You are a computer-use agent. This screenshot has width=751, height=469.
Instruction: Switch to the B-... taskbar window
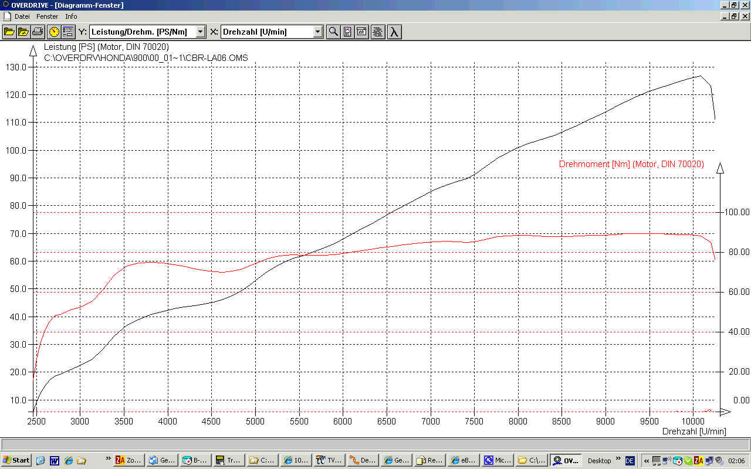195,460
